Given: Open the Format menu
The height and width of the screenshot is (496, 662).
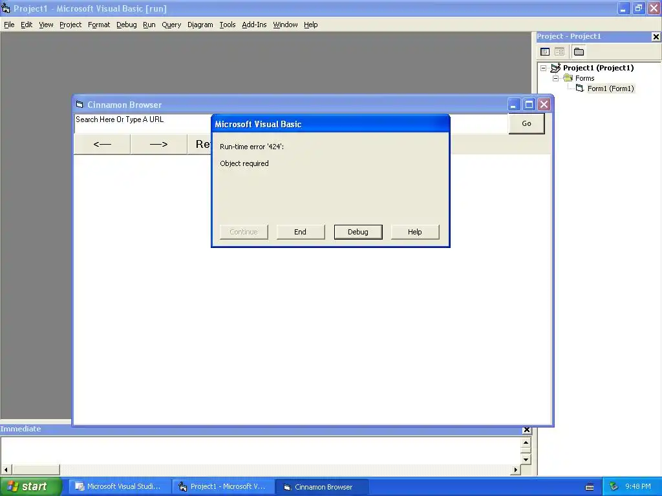Looking at the screenshot, I should (99, 25).
